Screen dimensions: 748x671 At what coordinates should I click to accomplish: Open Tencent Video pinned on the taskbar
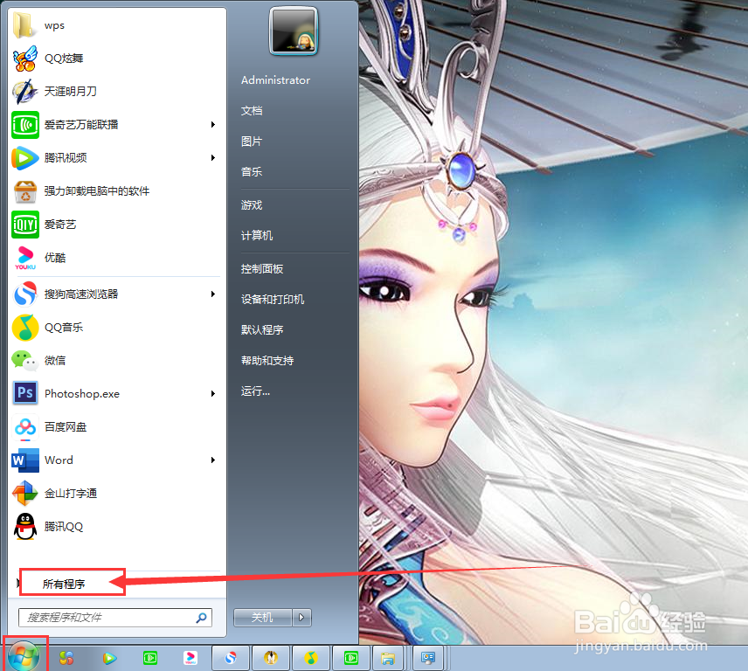click(109, 659)
